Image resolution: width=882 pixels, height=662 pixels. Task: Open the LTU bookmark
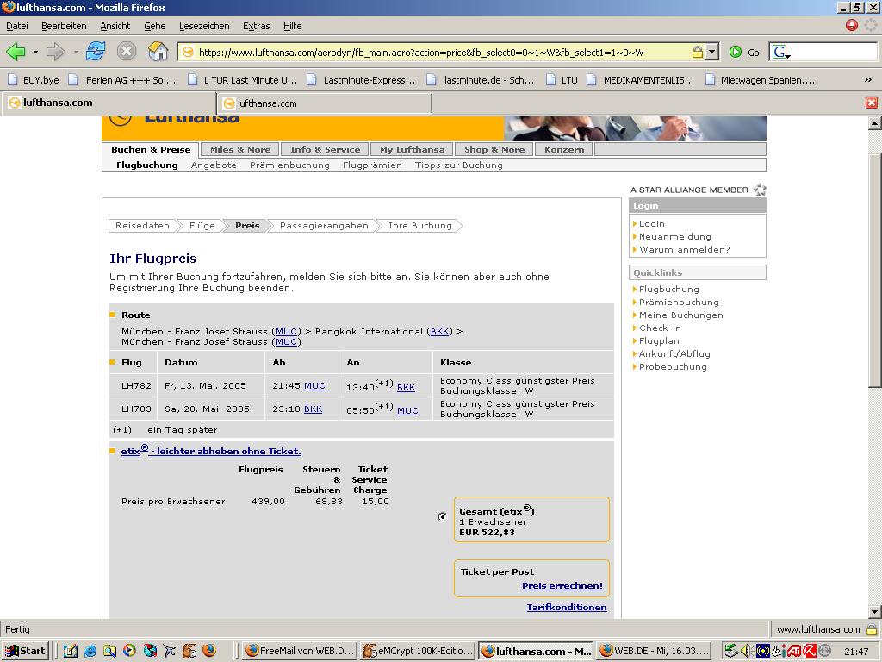pos(562,80)
